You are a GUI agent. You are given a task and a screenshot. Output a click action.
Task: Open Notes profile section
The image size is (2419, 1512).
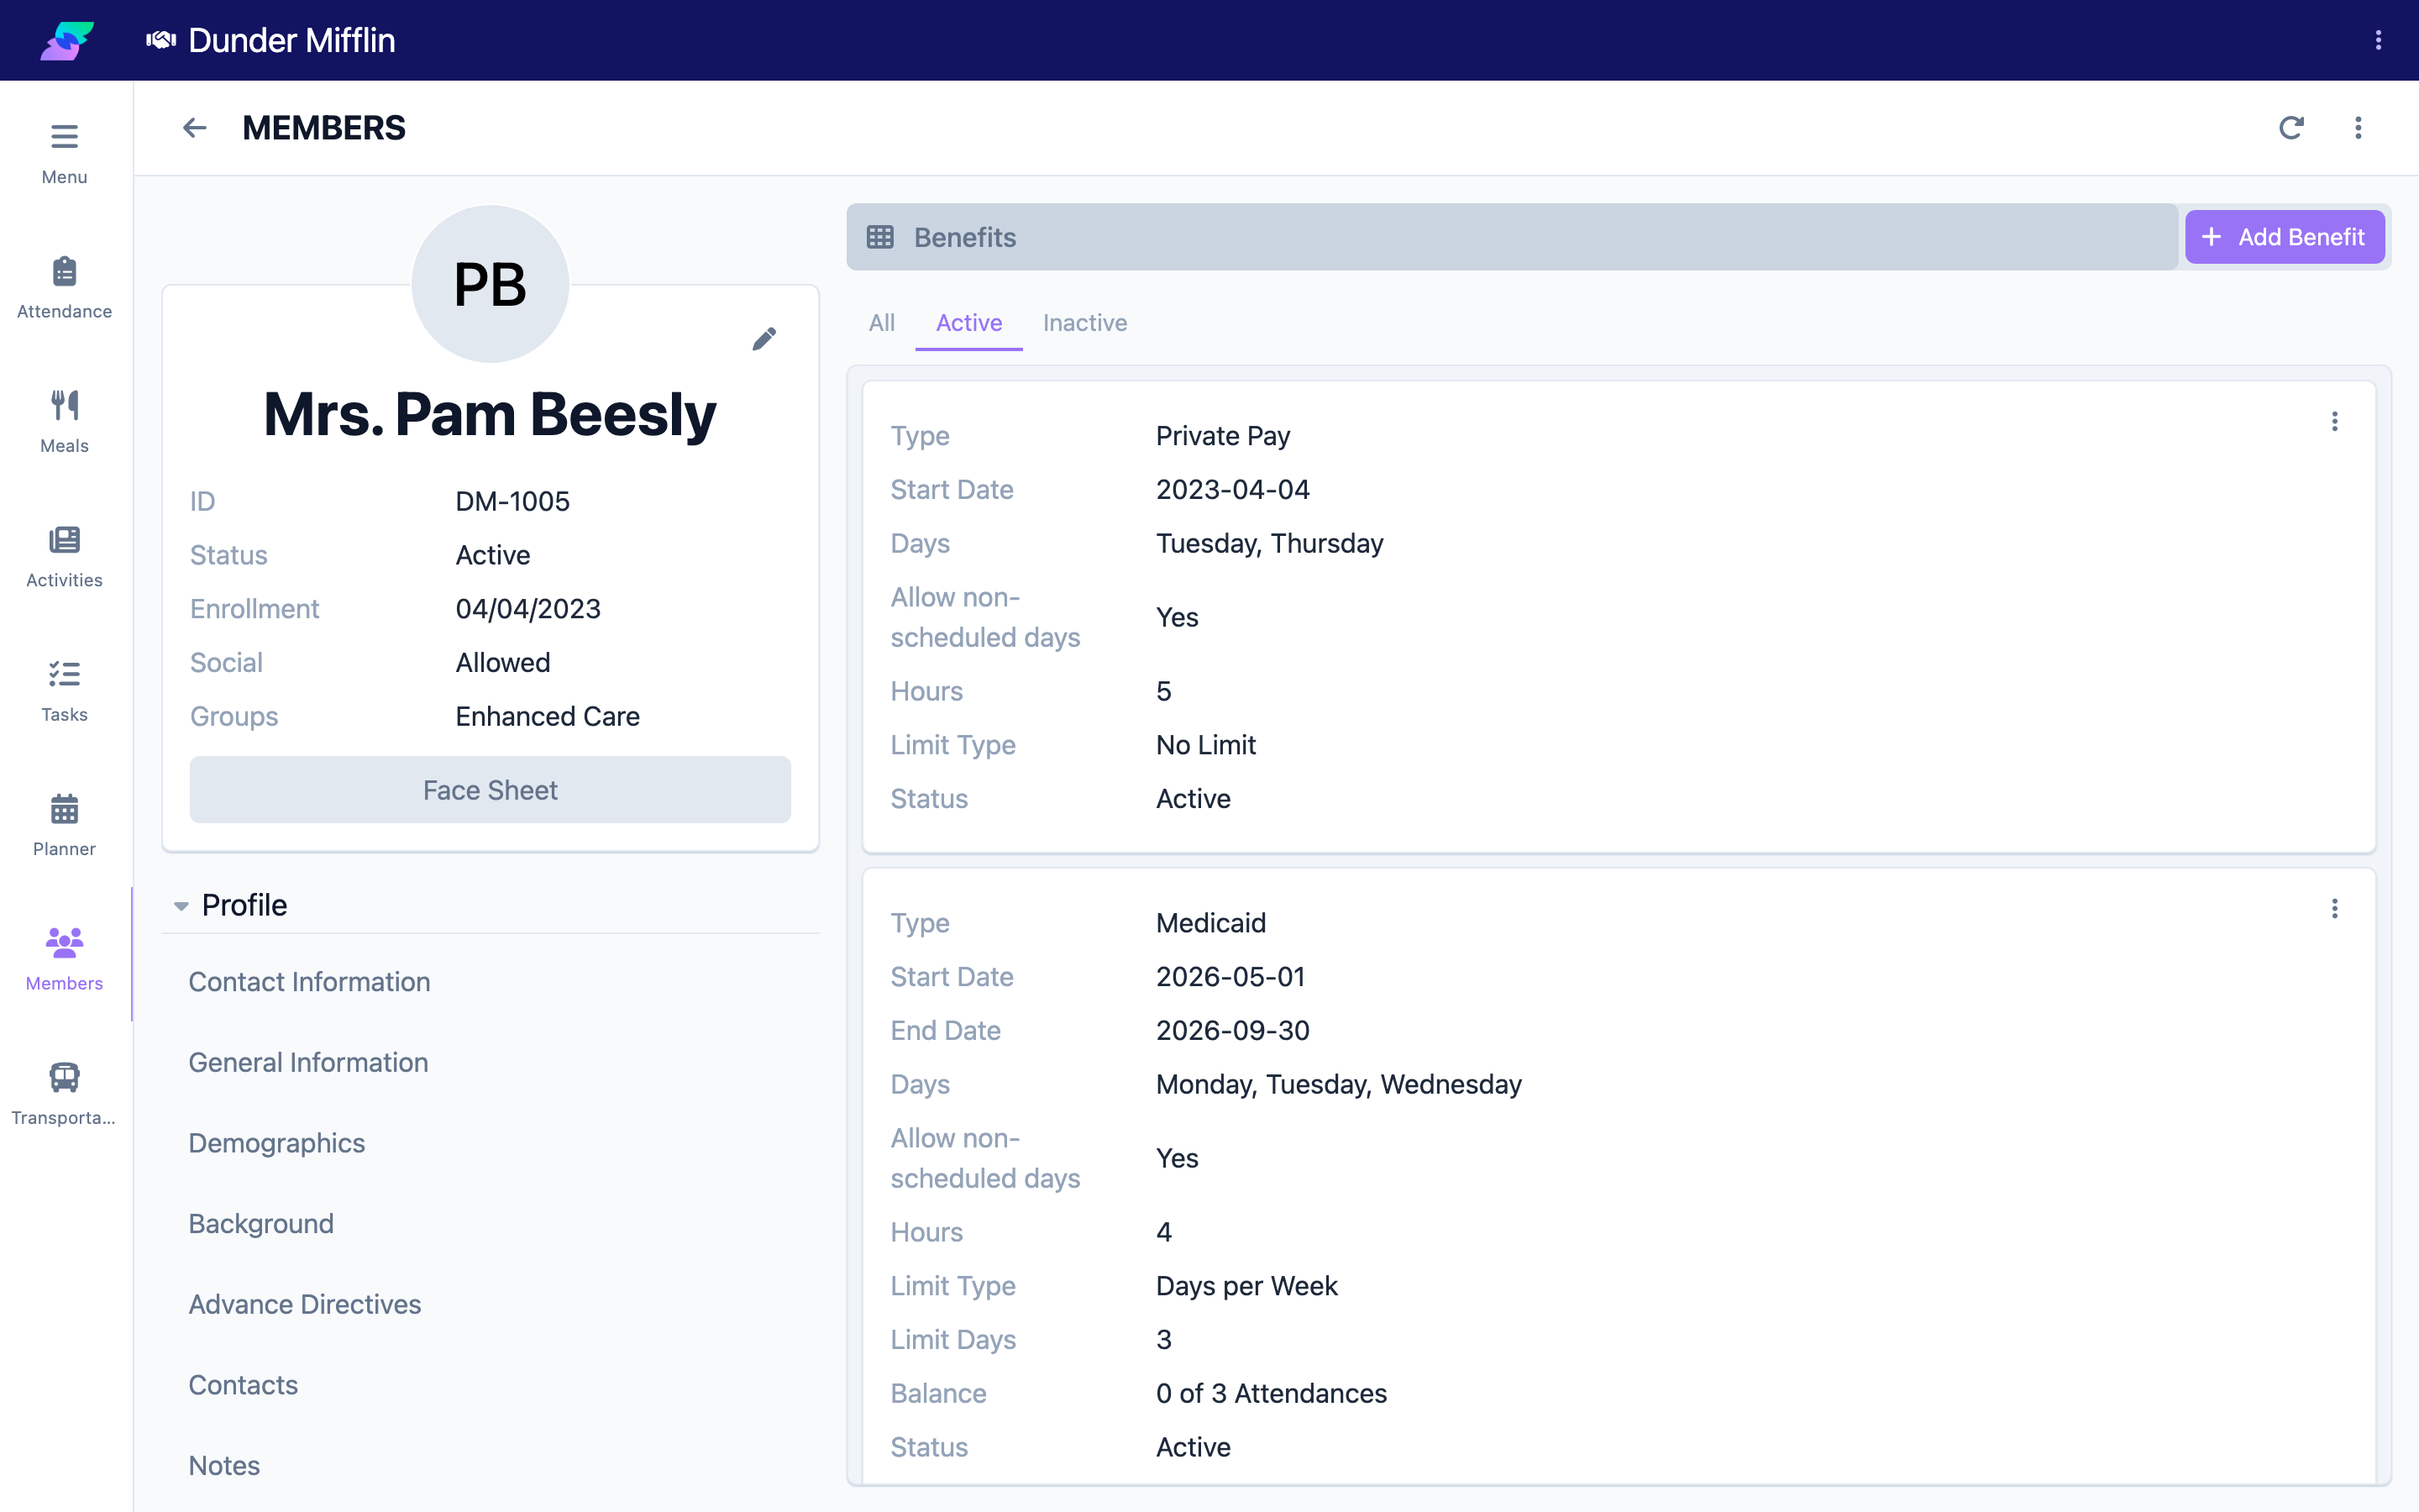224,1466
